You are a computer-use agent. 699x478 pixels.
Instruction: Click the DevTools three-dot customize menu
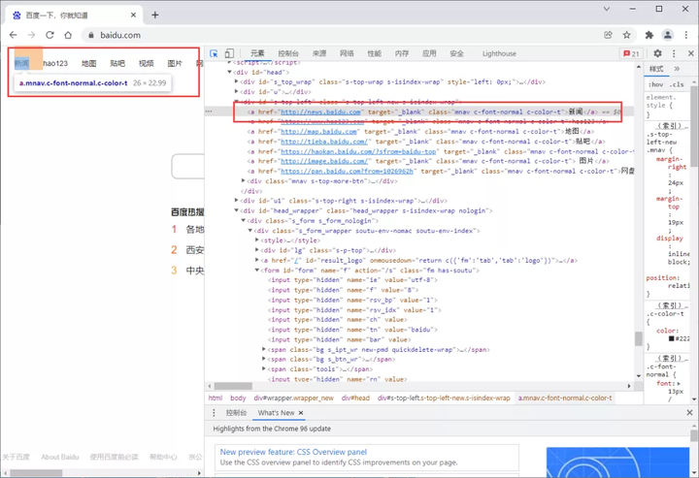tap(673, 53)
